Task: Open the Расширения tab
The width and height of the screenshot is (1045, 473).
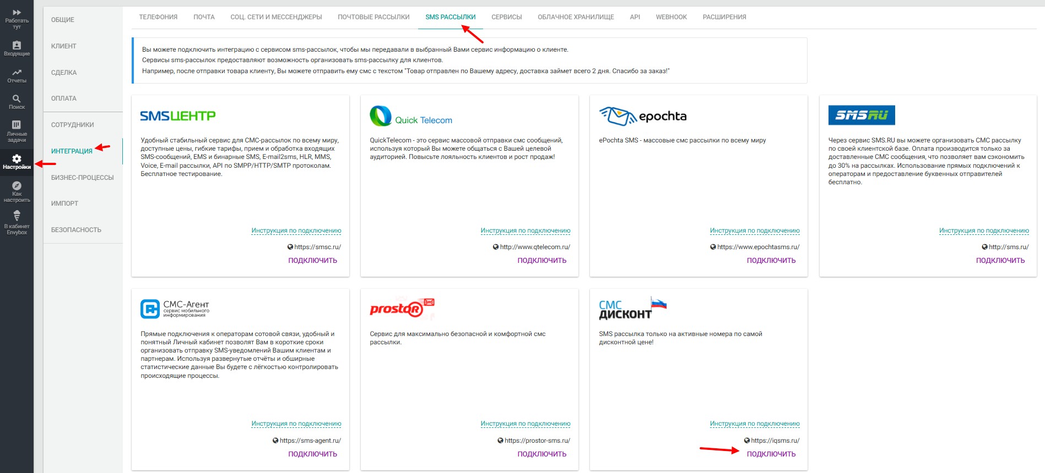Action: (x=724, y=17)
